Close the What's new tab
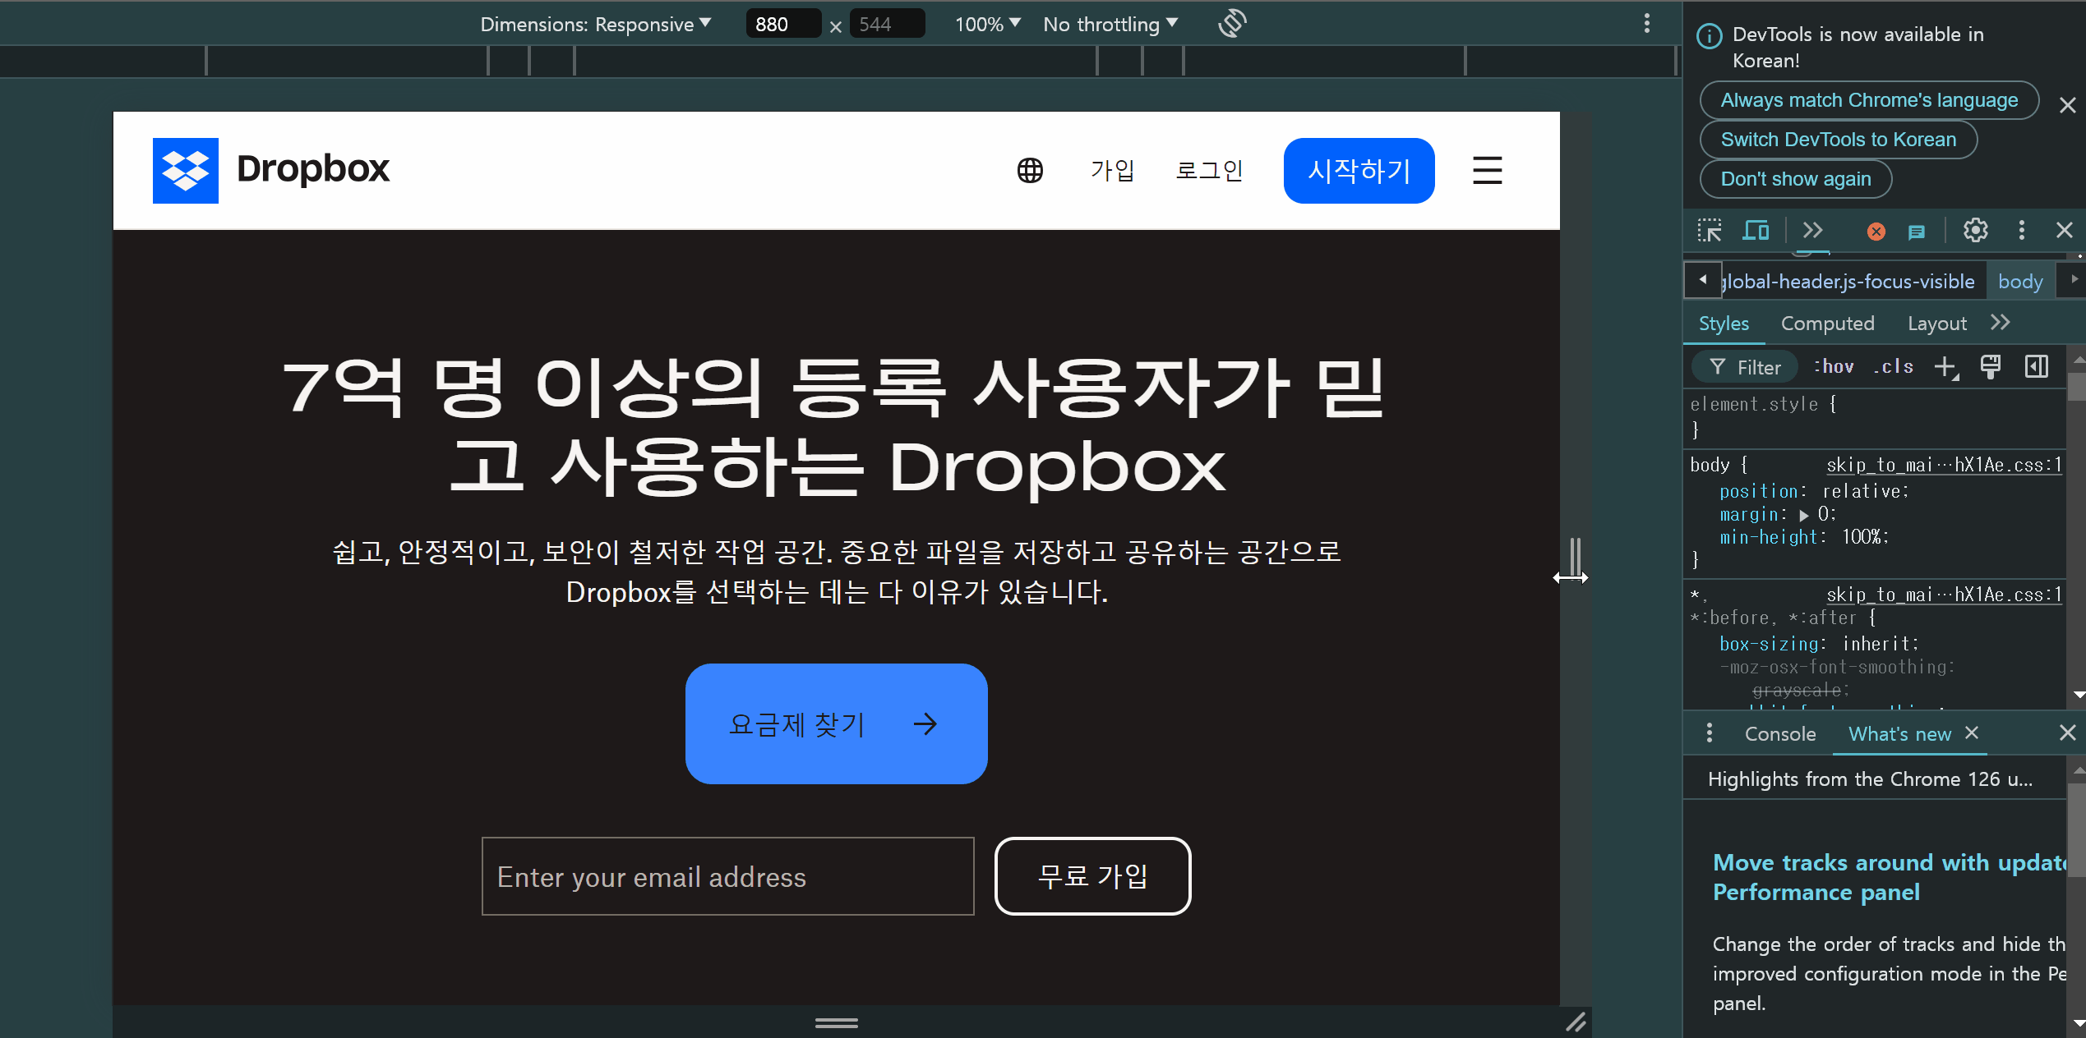Viewport: 2086px width, 1038px height. point(1972,733)
